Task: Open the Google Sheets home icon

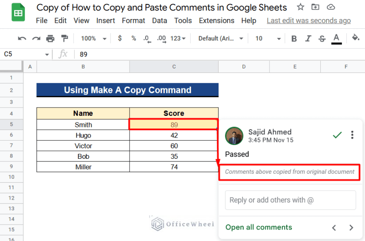Action: (x=18, y=12)
